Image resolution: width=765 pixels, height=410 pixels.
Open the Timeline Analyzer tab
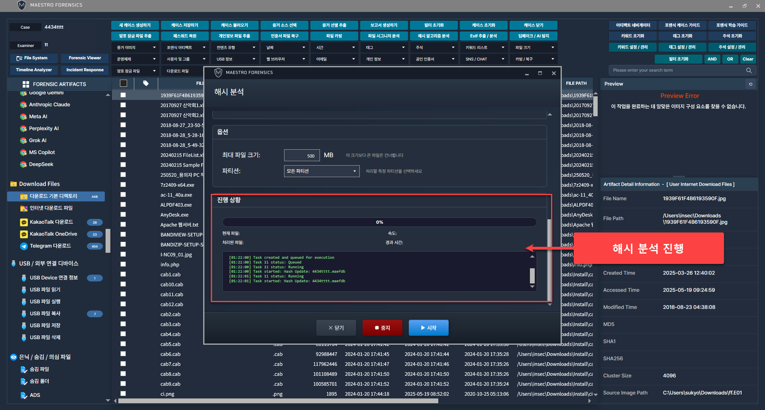click(x=34, y=70)
